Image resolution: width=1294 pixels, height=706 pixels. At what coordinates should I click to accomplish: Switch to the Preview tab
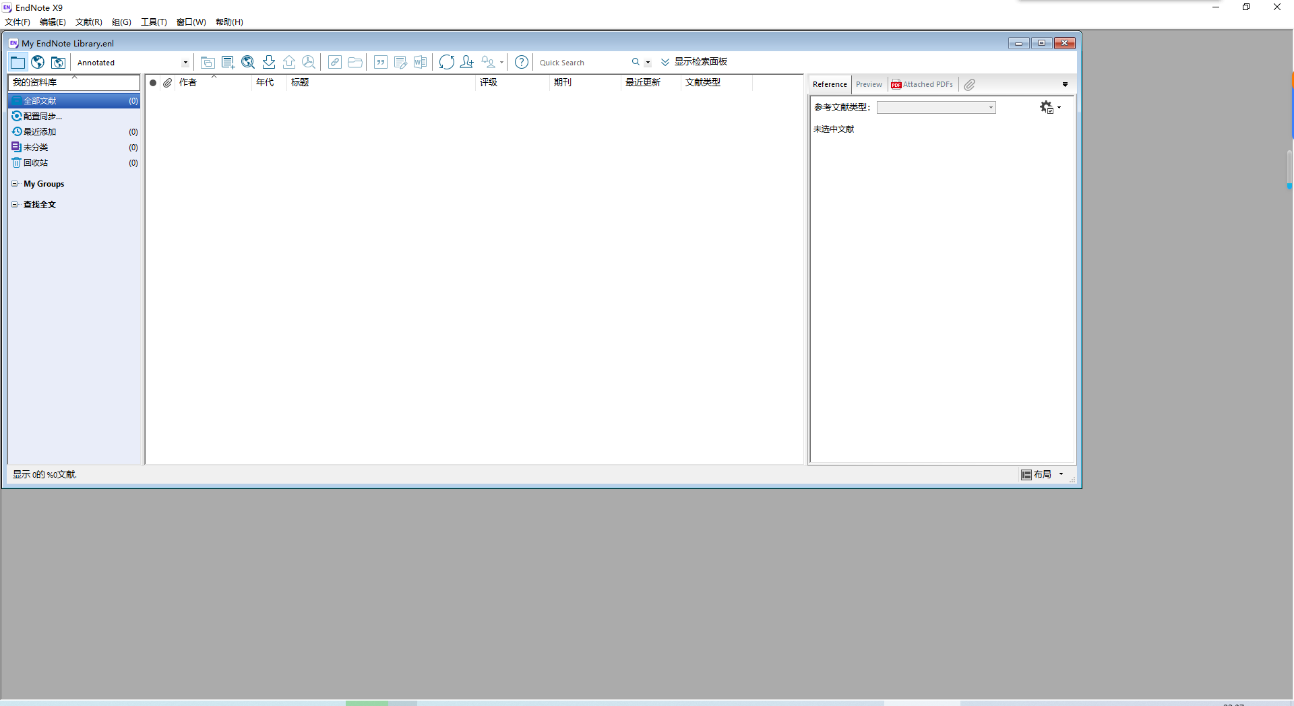click(x=869, y=84)
